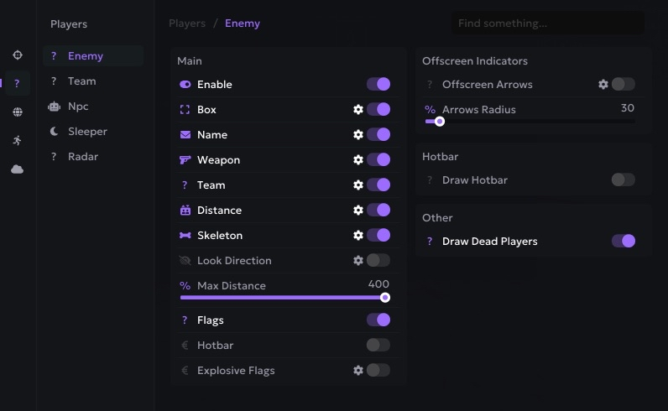Toggle off Draw Dead Players
The height and width of the screenshot is (411, 668).
tap(623, 242)
